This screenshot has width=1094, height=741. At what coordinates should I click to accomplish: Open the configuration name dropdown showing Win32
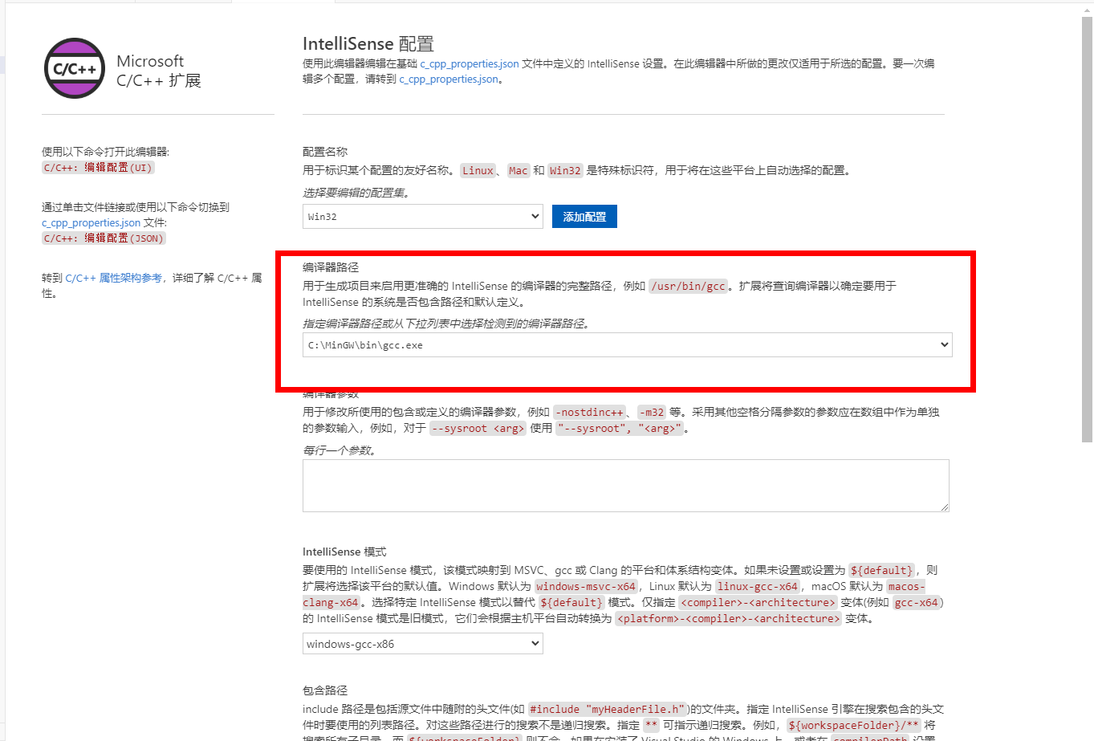423,216
